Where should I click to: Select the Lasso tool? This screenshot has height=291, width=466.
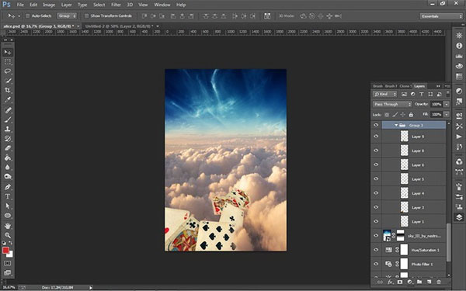click(8, 71)
